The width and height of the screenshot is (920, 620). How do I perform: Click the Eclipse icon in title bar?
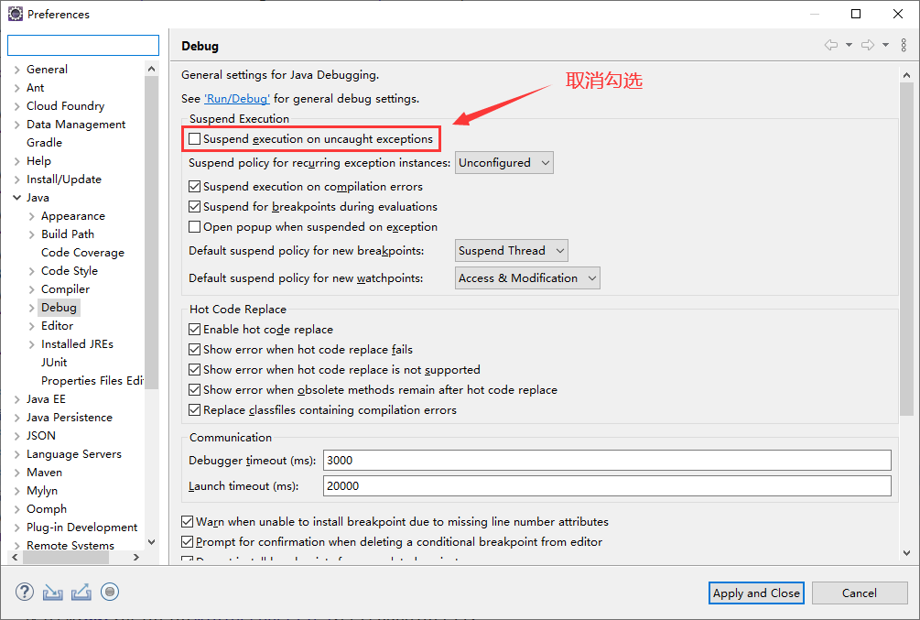[16, 14]
